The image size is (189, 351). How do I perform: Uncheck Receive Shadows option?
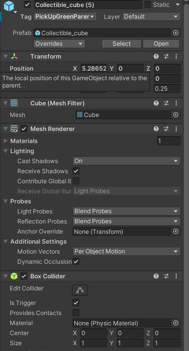(x=76, y=171)
